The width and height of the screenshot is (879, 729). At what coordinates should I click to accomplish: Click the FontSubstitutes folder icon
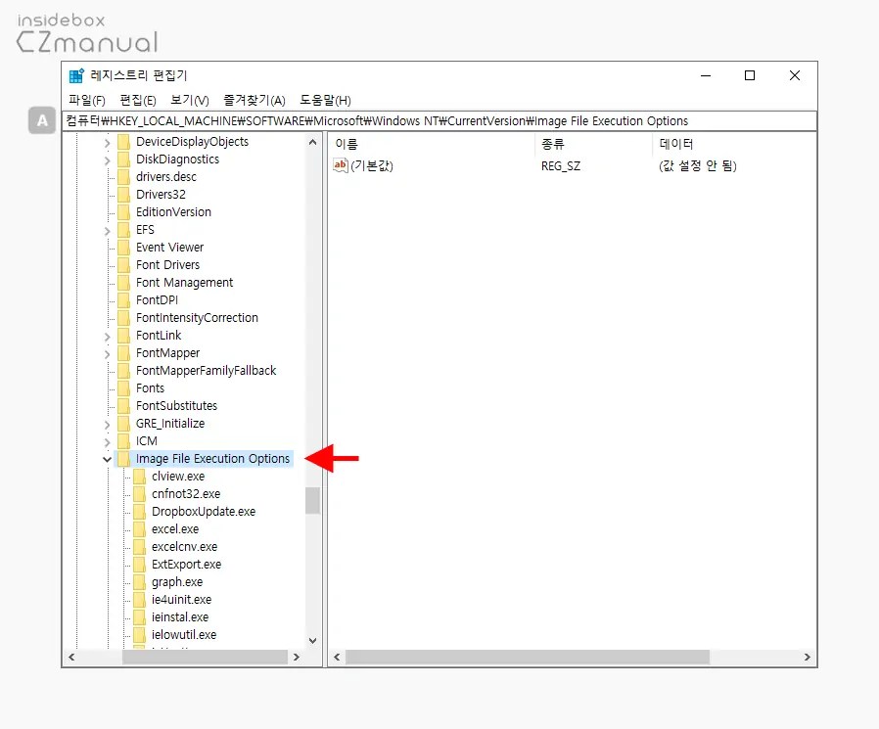(124, 406)
